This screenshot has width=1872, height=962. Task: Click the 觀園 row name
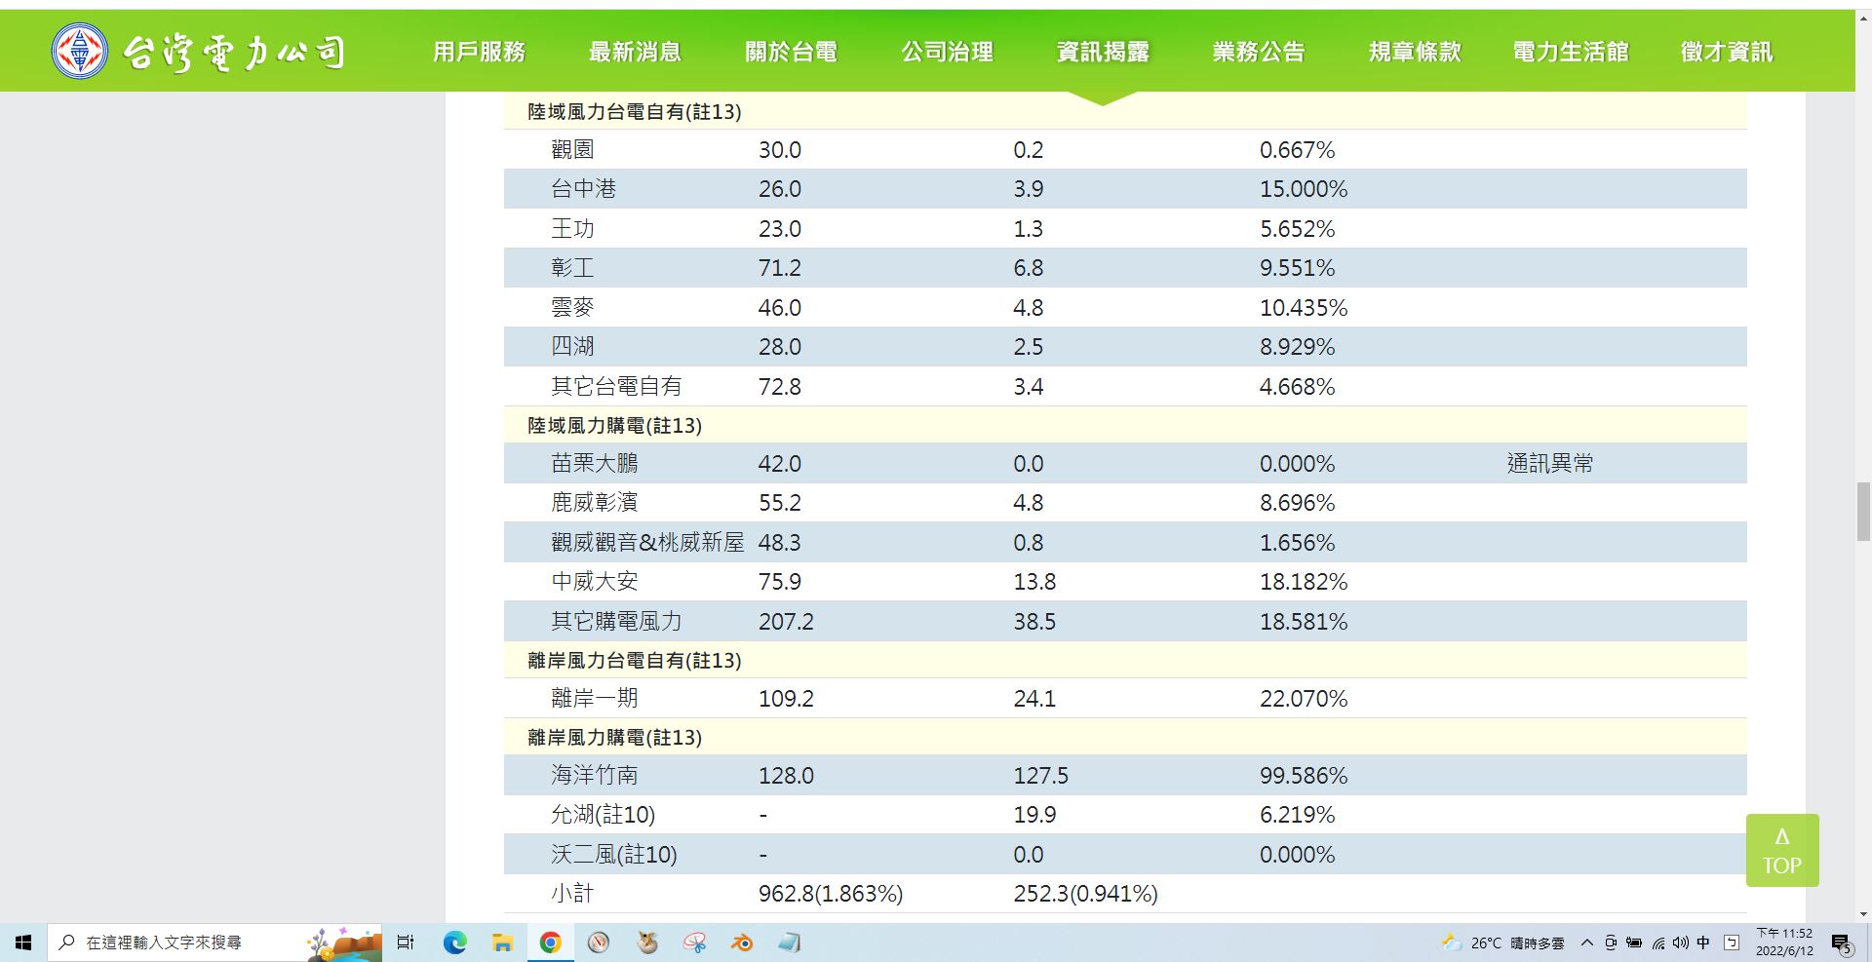pos(572,150)
